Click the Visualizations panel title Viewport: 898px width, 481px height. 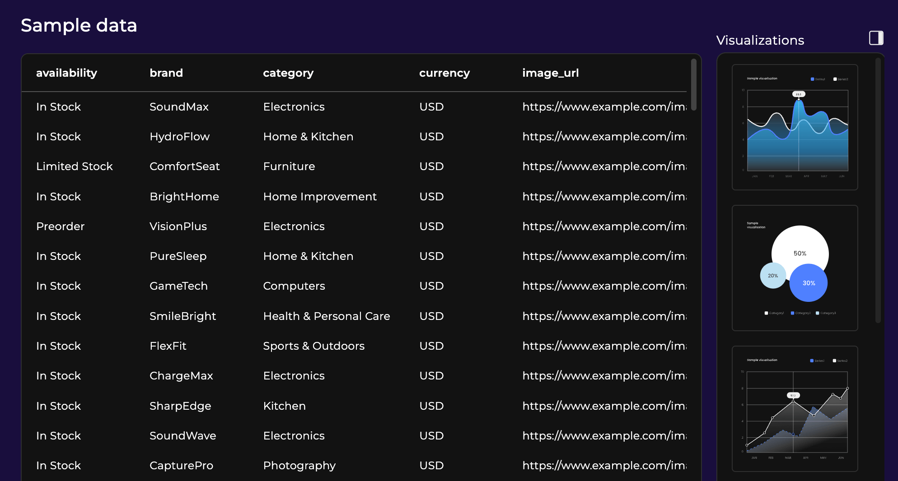pos(760,40)
